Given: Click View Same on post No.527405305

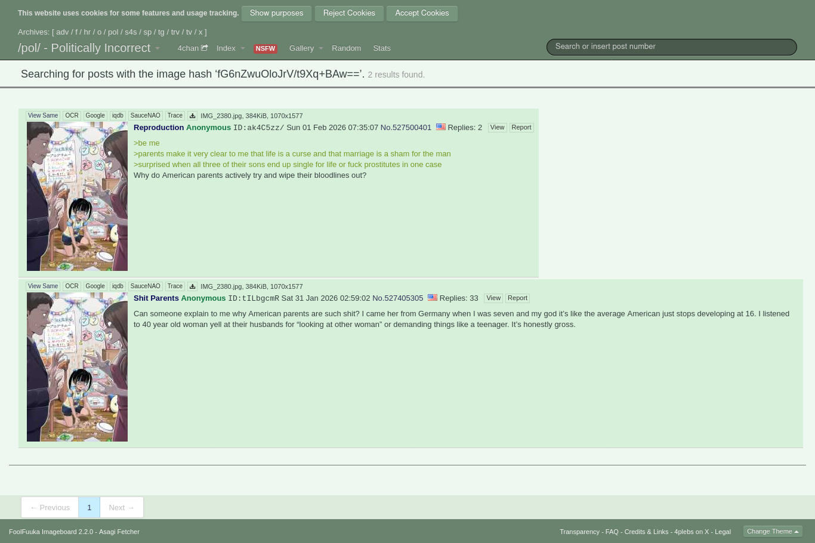Looking at the screenshot, I should [x=43, y=286].
